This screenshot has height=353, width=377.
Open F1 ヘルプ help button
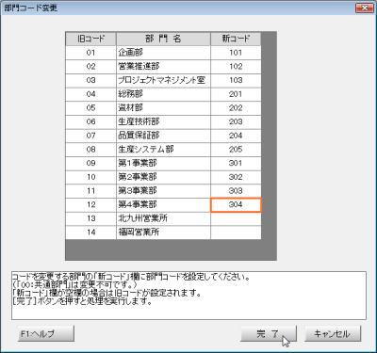pyautogui.click(x=46, y=333)
